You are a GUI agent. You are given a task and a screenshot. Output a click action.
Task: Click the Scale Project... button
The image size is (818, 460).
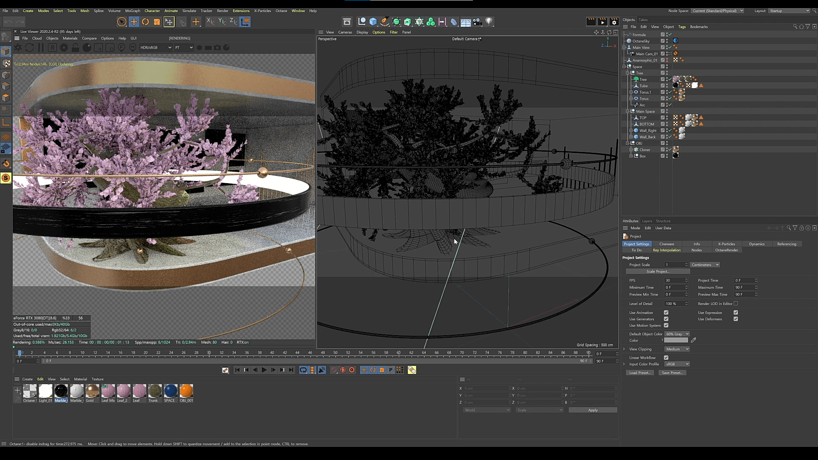(x=658, y=272)
